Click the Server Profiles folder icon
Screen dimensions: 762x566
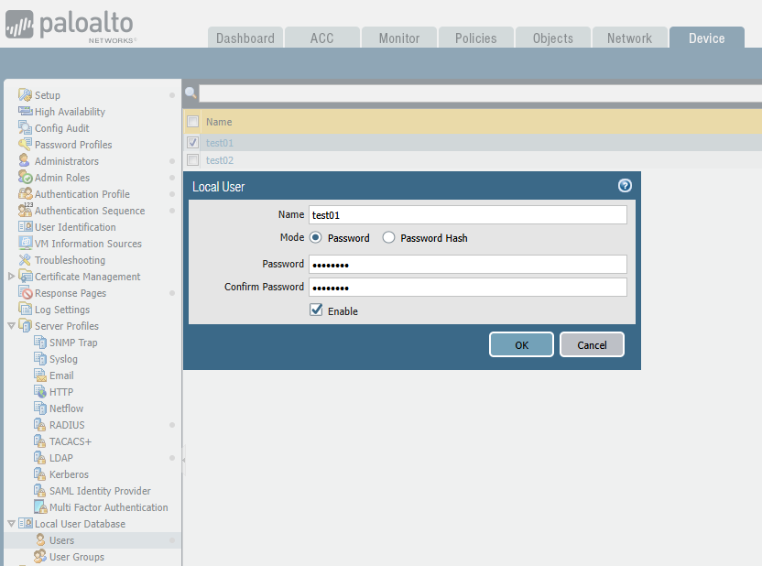(26, 325)
